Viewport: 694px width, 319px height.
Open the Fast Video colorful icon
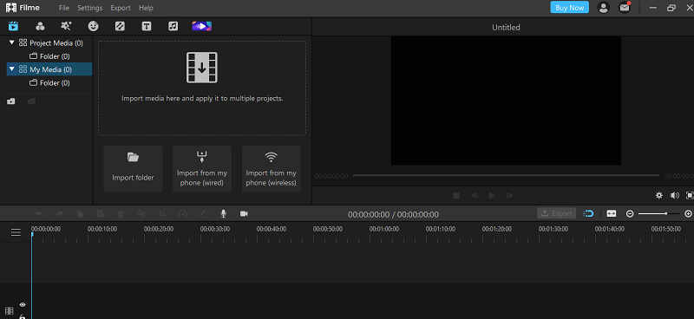(202, 26)
